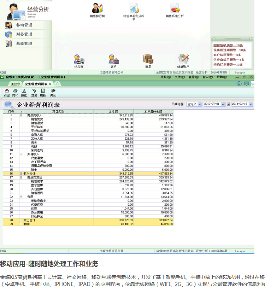Viewport: 265px width, 287px height.
Task: Select the 租金 row name
Action: coord(34,170)
